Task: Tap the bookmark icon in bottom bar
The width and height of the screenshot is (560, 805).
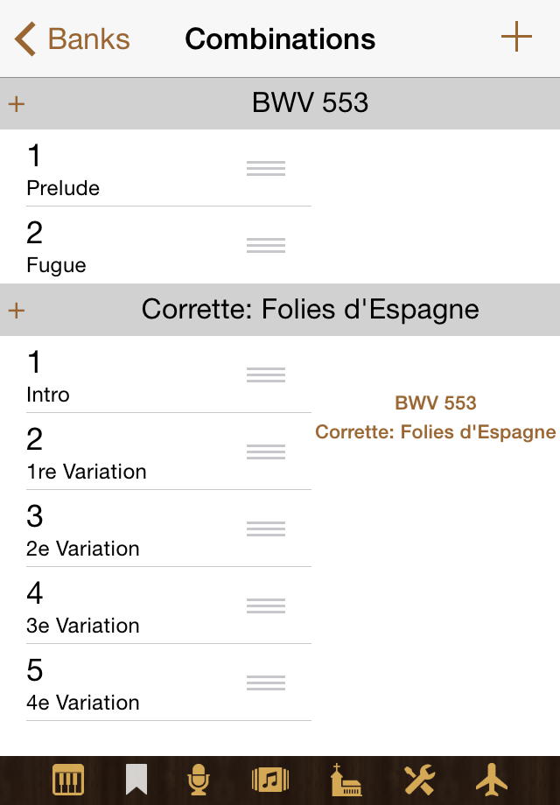Action: pos(136,780)
